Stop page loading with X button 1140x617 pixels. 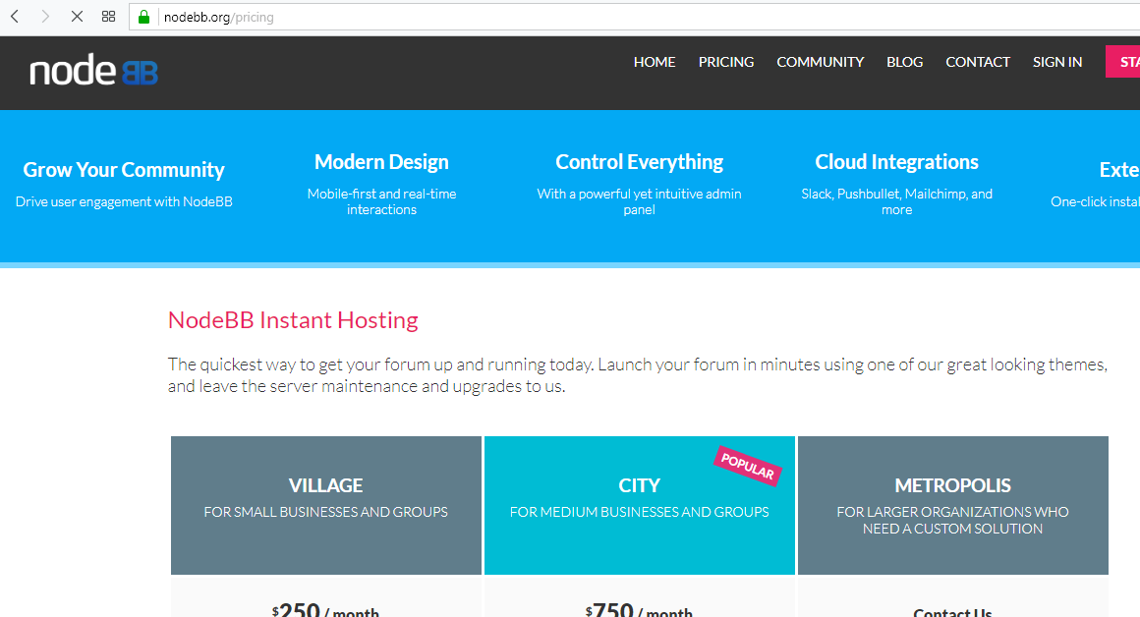pyautogui.click(x=78, y=17)
